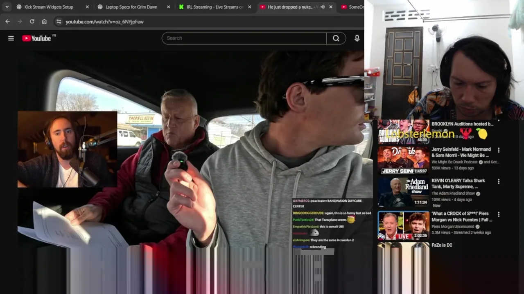Open 'KEVIN O'LEARY Talks Shark Tank' title

click(458, 183)
